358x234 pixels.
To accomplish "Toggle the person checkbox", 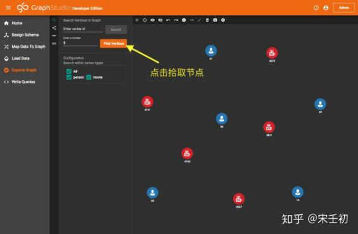I will (x=69, y=78).
